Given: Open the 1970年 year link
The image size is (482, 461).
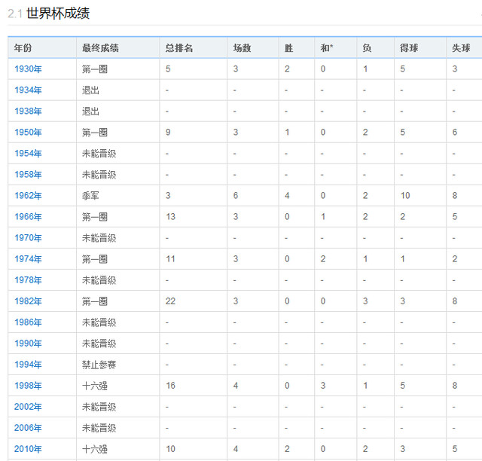Looking at the screenshot, I should coord(28,238).
